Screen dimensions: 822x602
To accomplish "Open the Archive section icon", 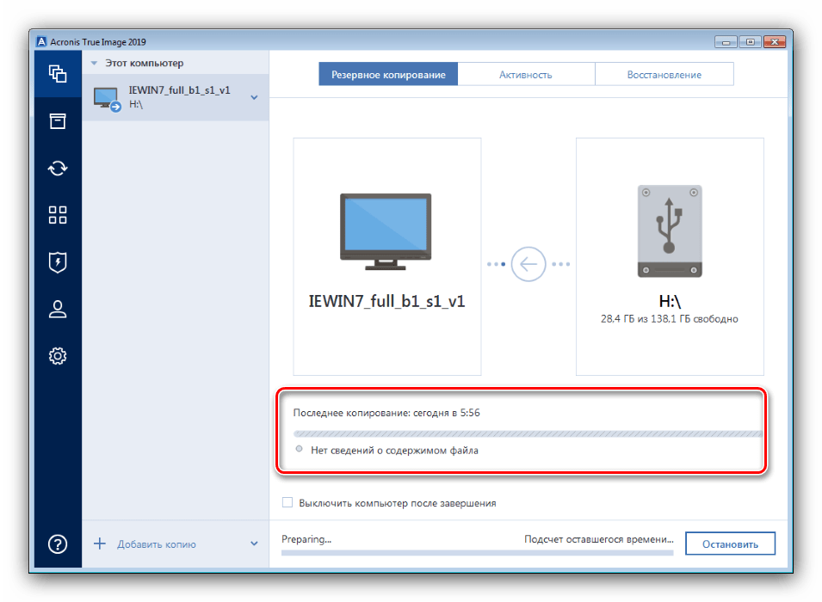I will pos(58,121).
